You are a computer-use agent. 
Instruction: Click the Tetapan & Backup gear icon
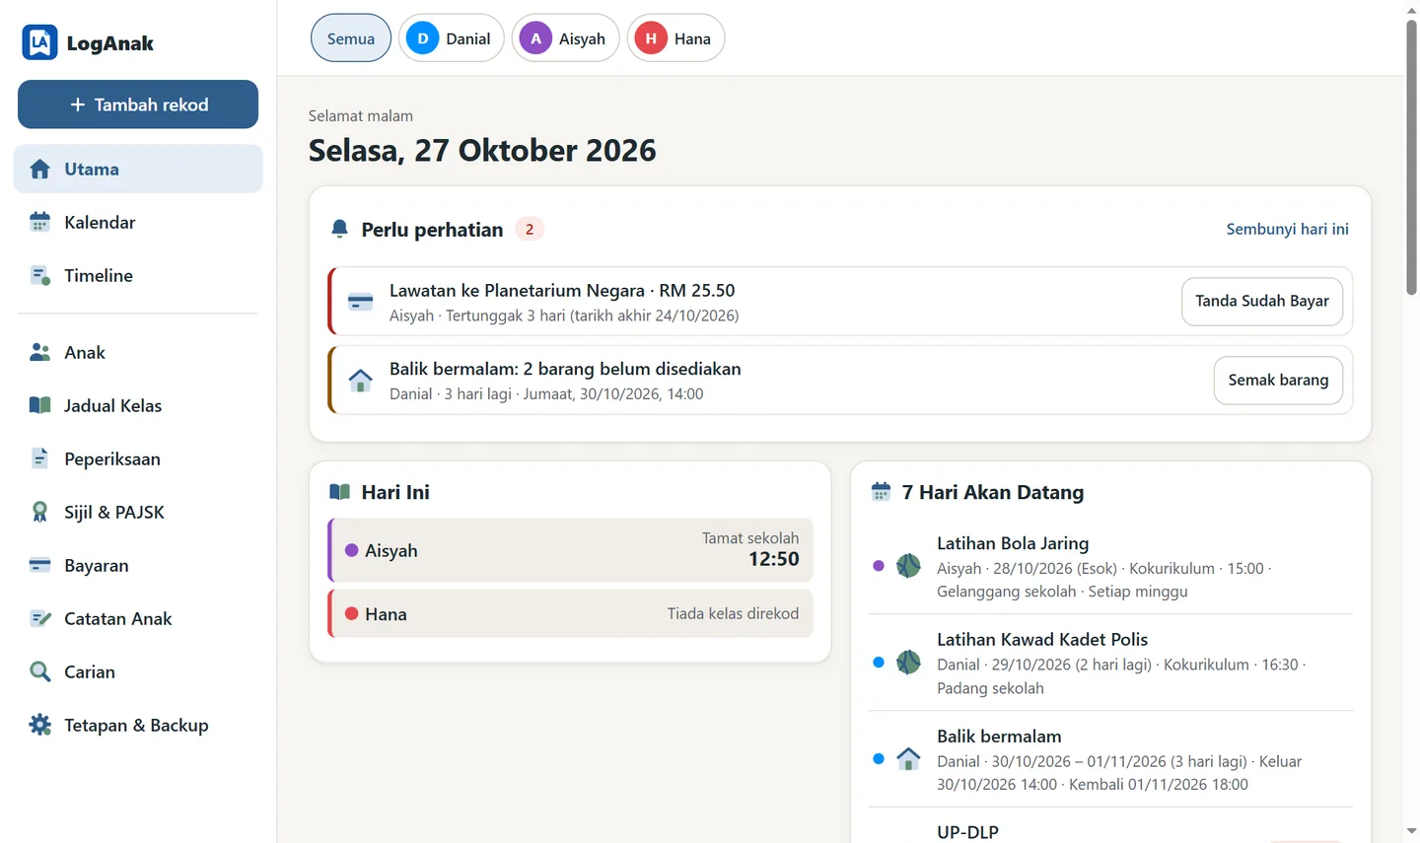(39, 725)
